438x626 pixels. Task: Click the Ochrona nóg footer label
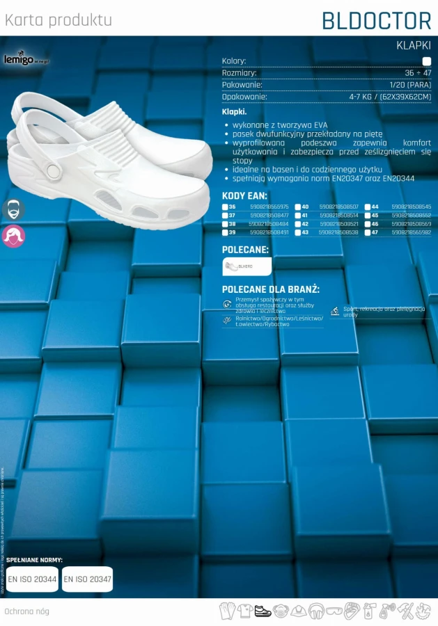26,611
